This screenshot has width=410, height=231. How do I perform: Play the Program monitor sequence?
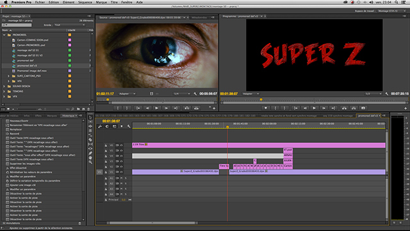point(315,108)
